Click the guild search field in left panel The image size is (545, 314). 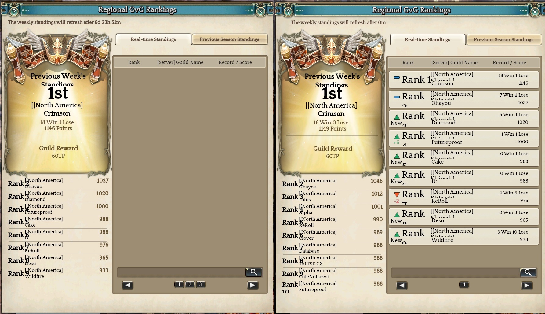click(181, 272)
